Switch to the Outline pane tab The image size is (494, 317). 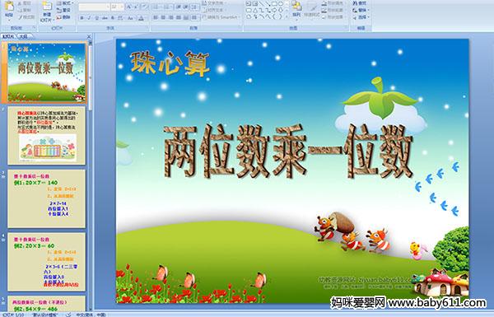point(24,36)
